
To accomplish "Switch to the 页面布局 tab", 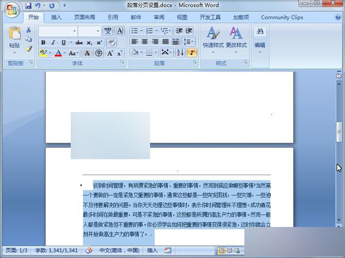I will (x=85, y=17).
